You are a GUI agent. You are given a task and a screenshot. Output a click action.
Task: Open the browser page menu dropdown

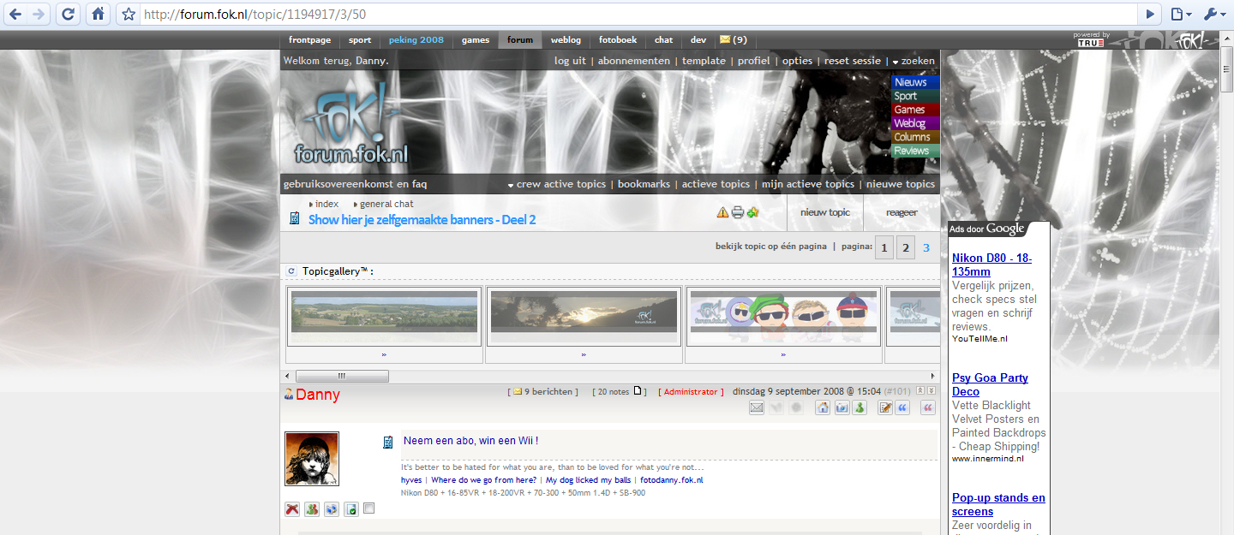[1181, 14]
